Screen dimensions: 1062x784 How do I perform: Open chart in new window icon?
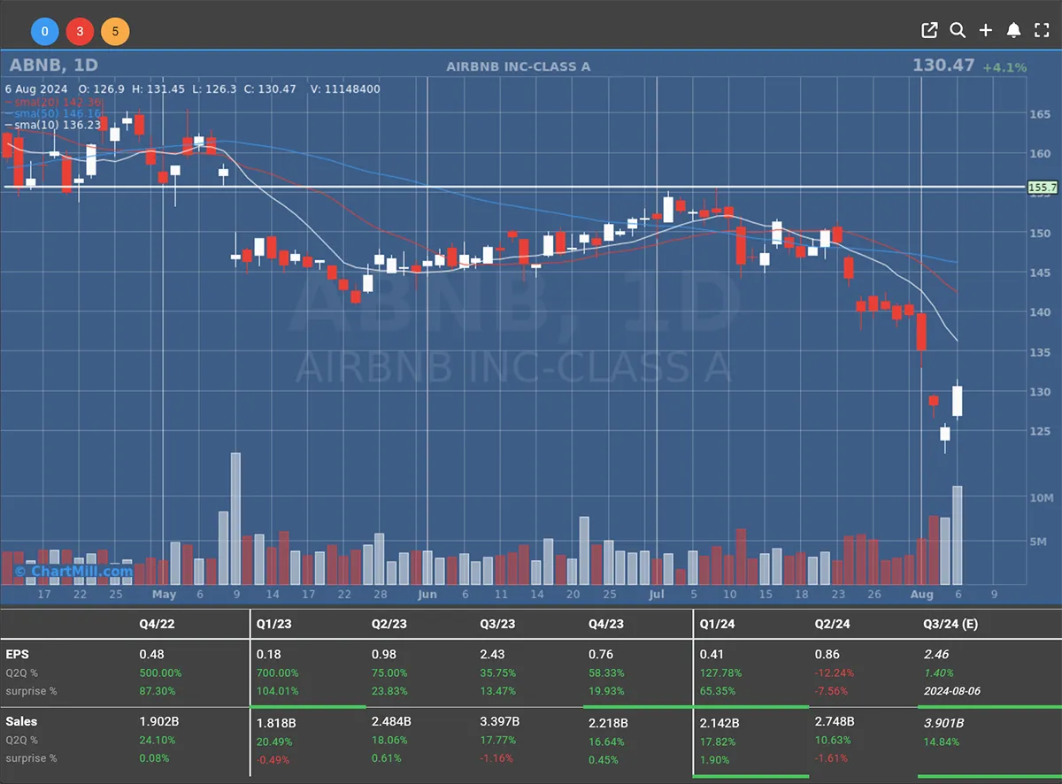pos(929,31)
